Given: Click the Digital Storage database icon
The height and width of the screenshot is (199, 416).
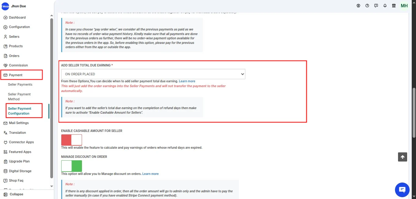Looking at the screenshot, I should pos(5,171).
